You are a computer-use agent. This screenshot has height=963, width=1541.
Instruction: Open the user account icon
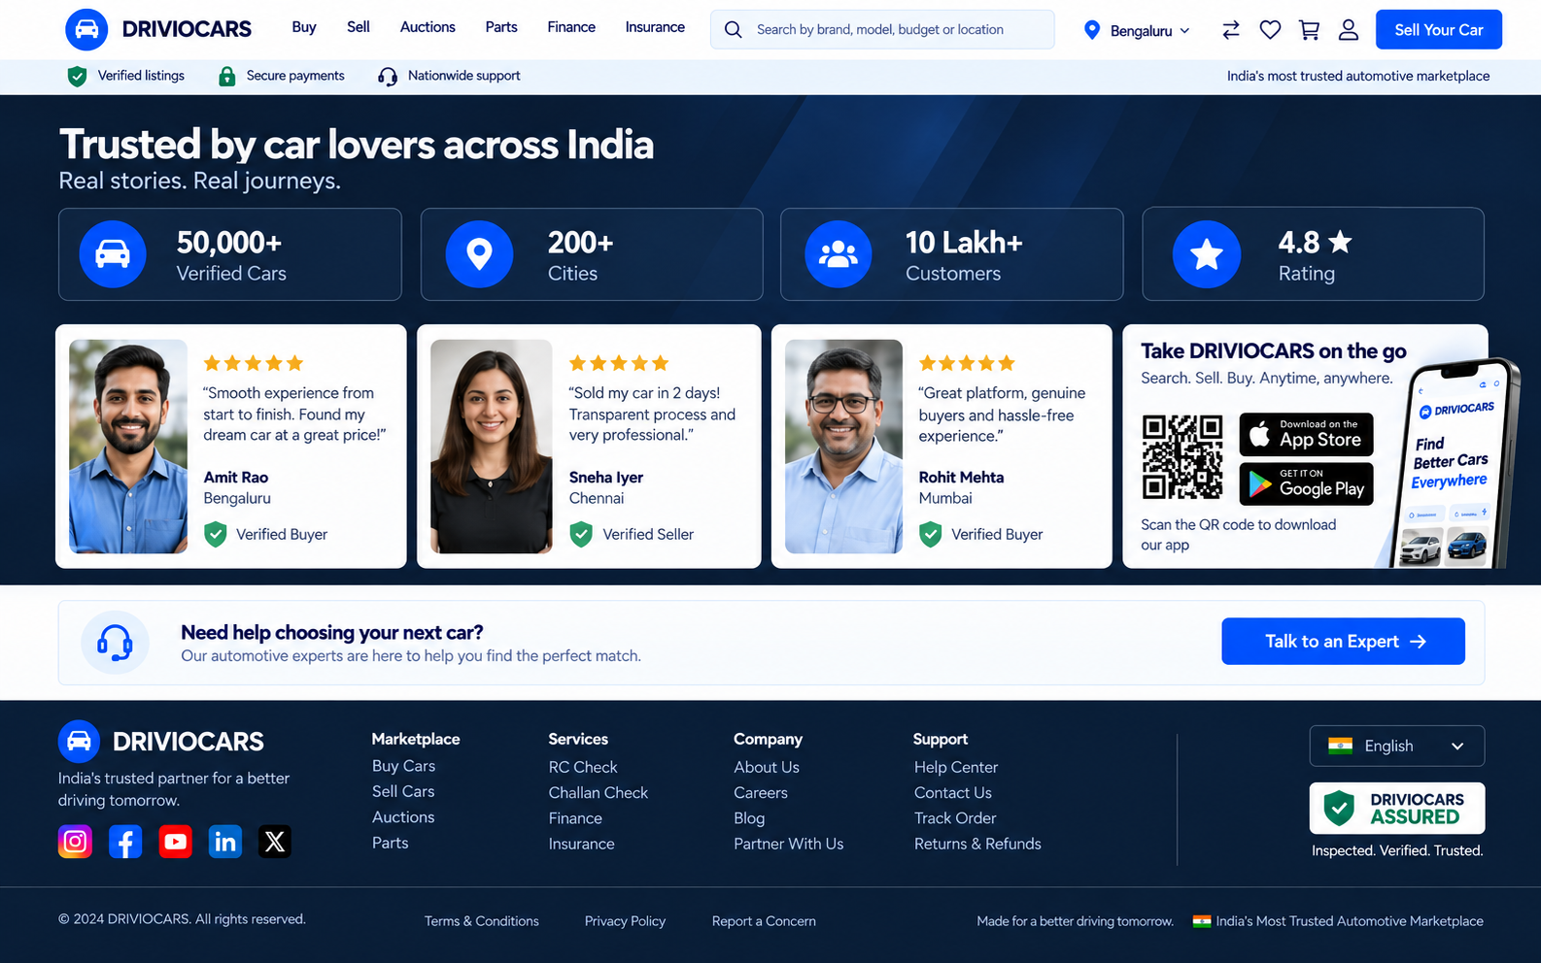[x=1349, y=30]
